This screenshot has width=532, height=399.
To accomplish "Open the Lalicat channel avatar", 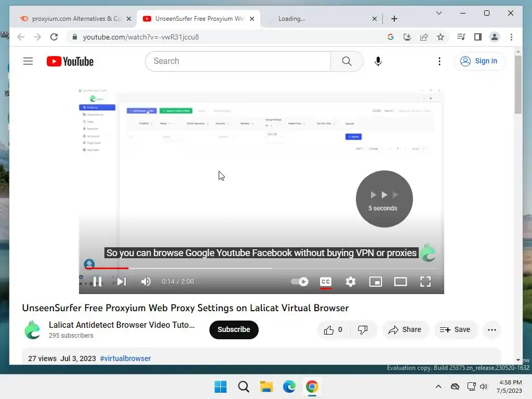I will [x=33, y=329].
